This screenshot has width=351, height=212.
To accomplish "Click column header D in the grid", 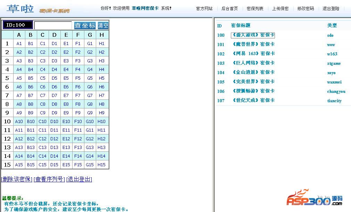I will click(54, 35).
